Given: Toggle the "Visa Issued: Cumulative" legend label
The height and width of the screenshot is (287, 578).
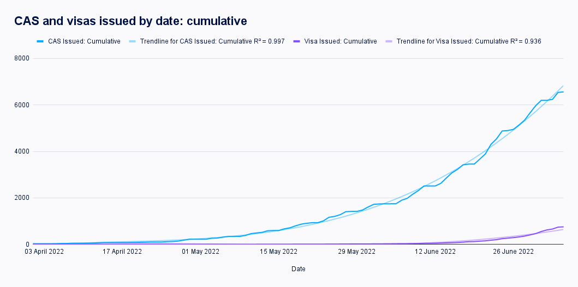Looking at the screenshot, I should (x=342, y=41).
